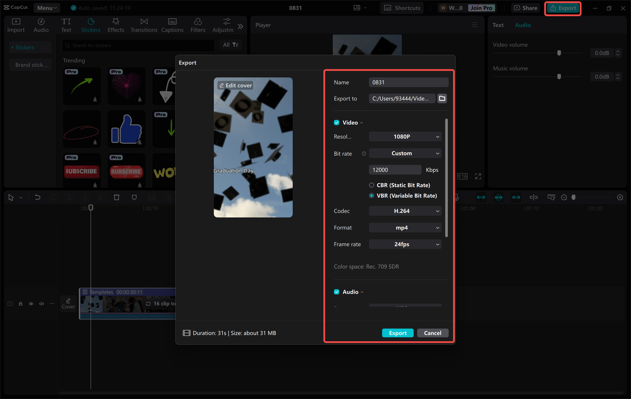Open the Codec dropdown
The width and height of the screenshot is (631, 399).
pos(405,211)
